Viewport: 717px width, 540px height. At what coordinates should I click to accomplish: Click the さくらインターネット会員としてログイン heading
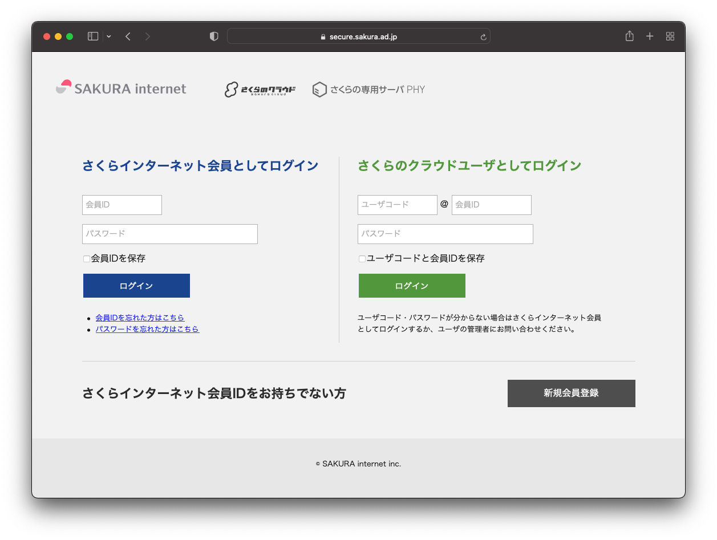pos(200,166)
